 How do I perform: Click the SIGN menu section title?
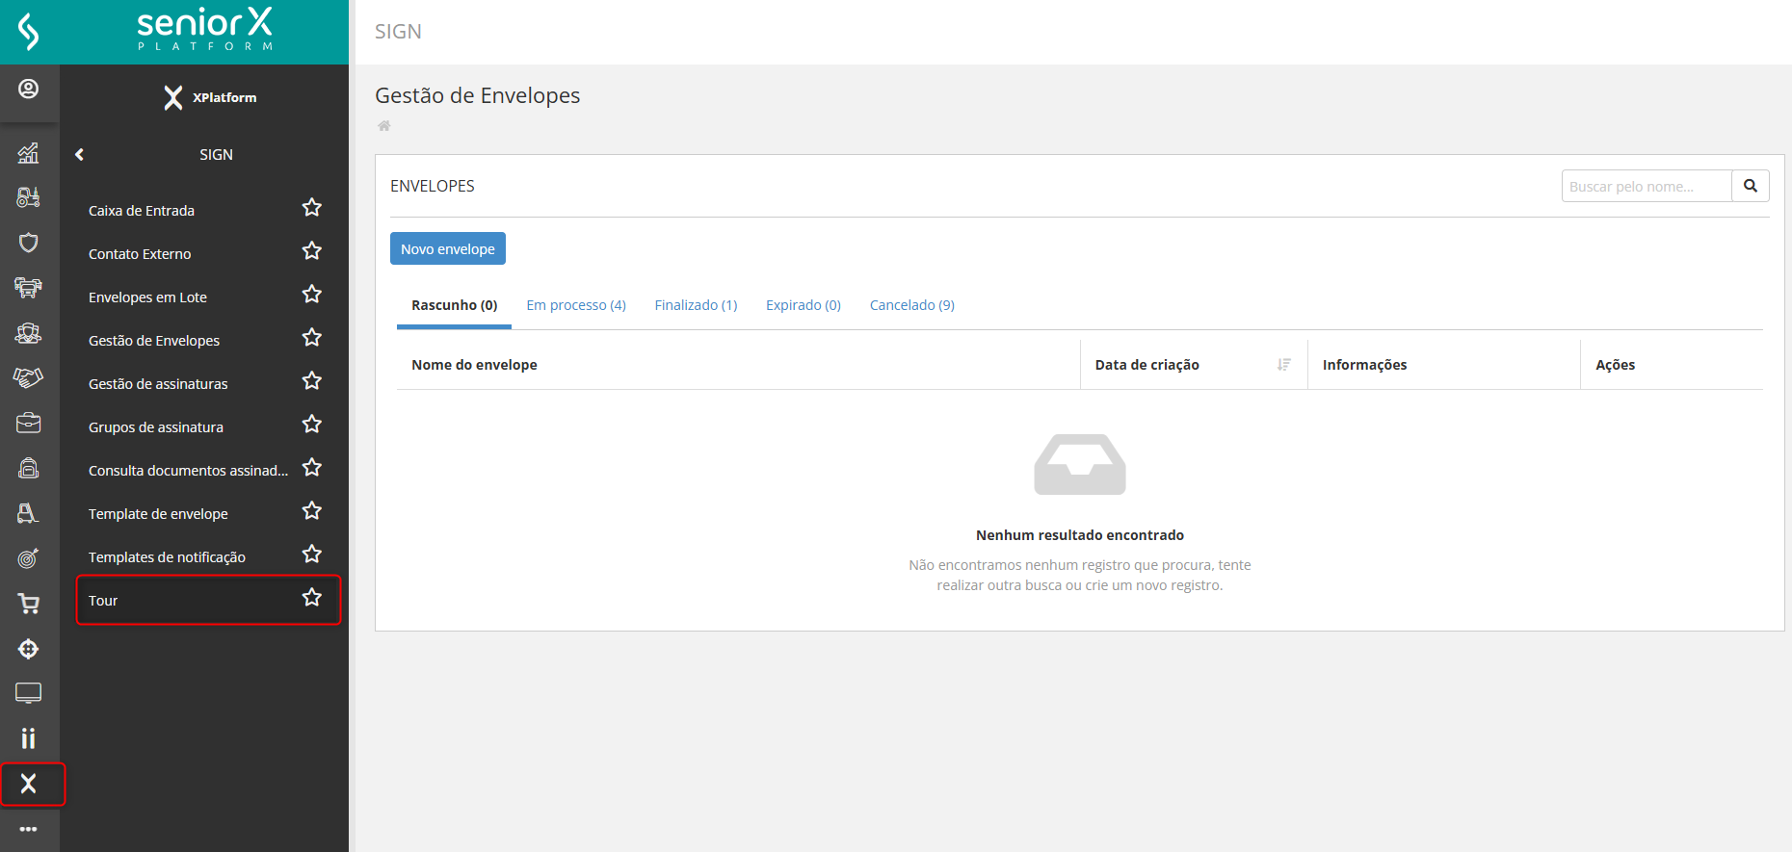tap(217, 154)
